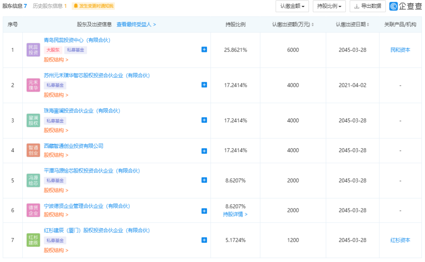
Task: Open 持股详情 link for 宁波德贤
Action: pyautogui.click(x=235, y=214)
